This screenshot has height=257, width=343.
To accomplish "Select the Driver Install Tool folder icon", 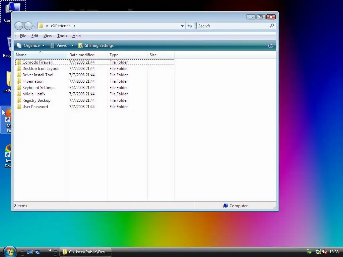I will 19,75.
